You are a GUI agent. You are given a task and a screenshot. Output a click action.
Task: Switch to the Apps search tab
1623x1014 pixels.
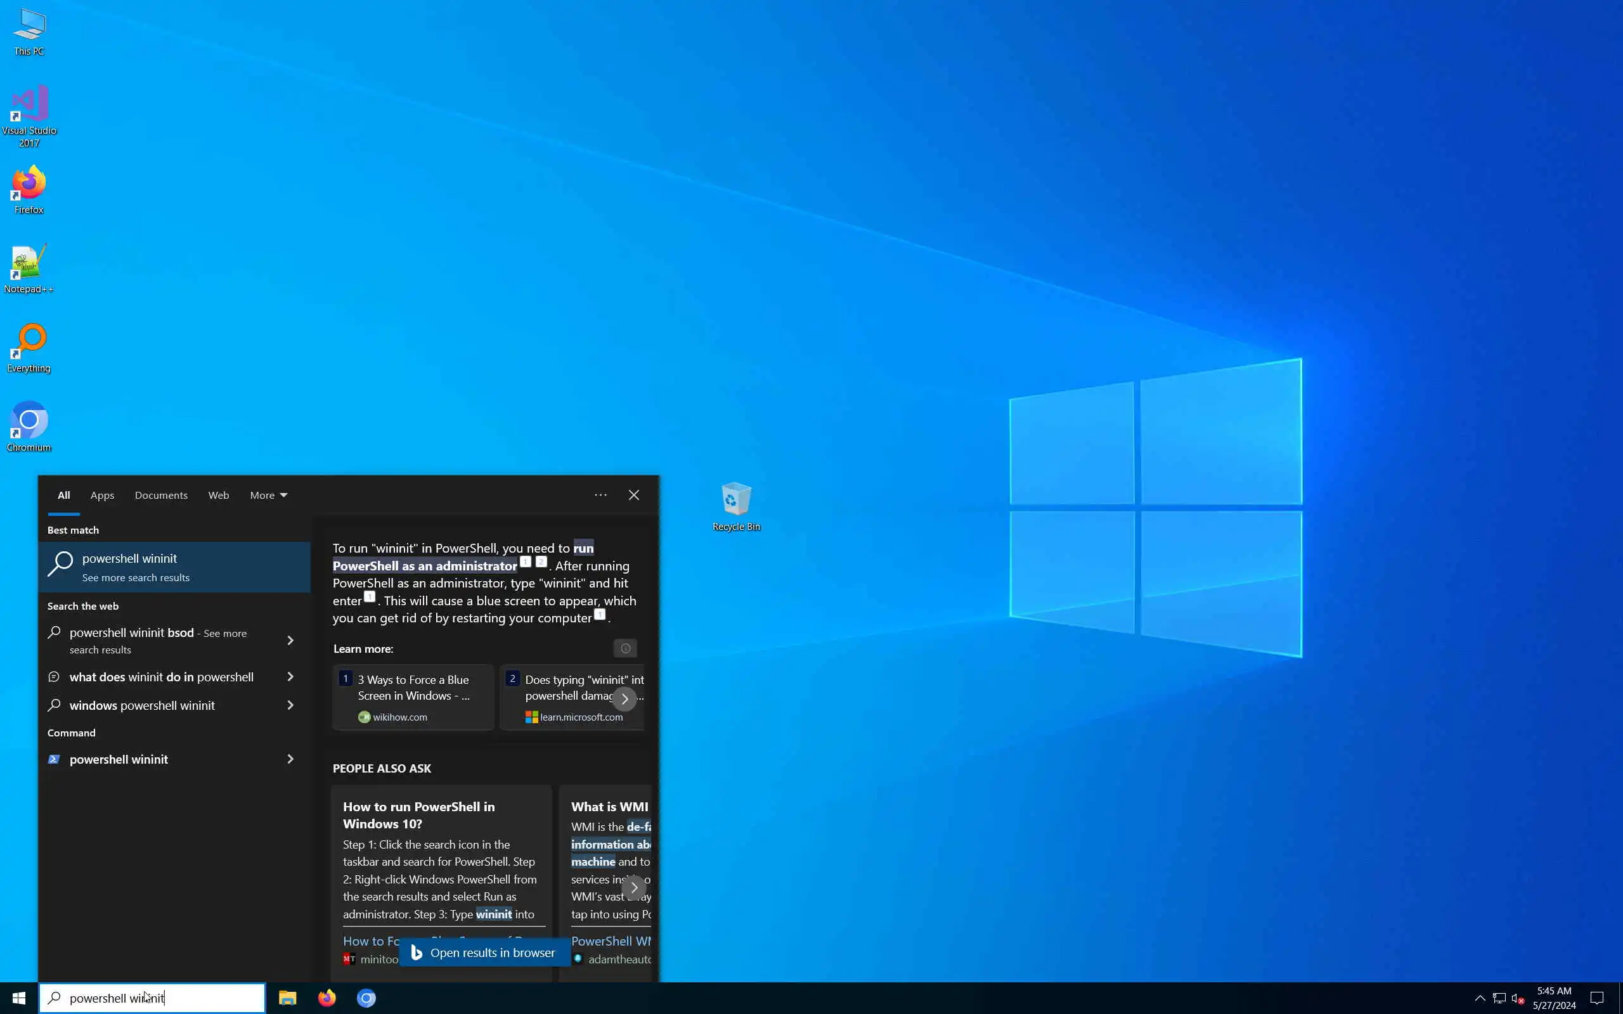click(x=102, y=495)
